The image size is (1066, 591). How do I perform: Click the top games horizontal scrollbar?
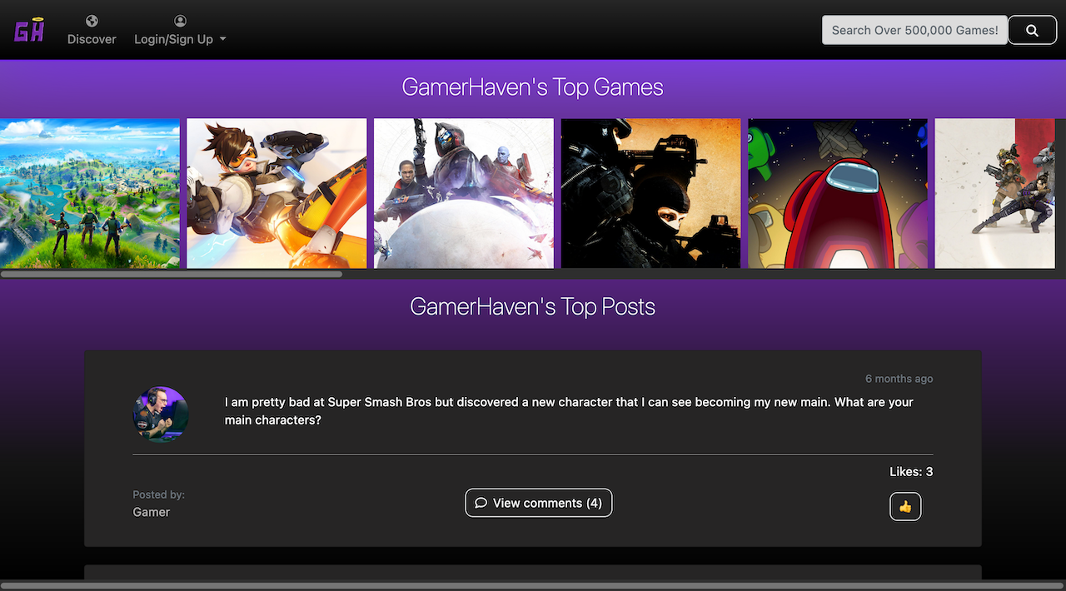[171, 274]
